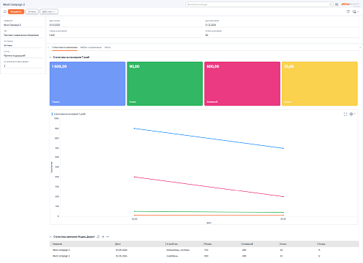Click the start date field
Viewport: 363px width, 263px height.
point(126,25)
